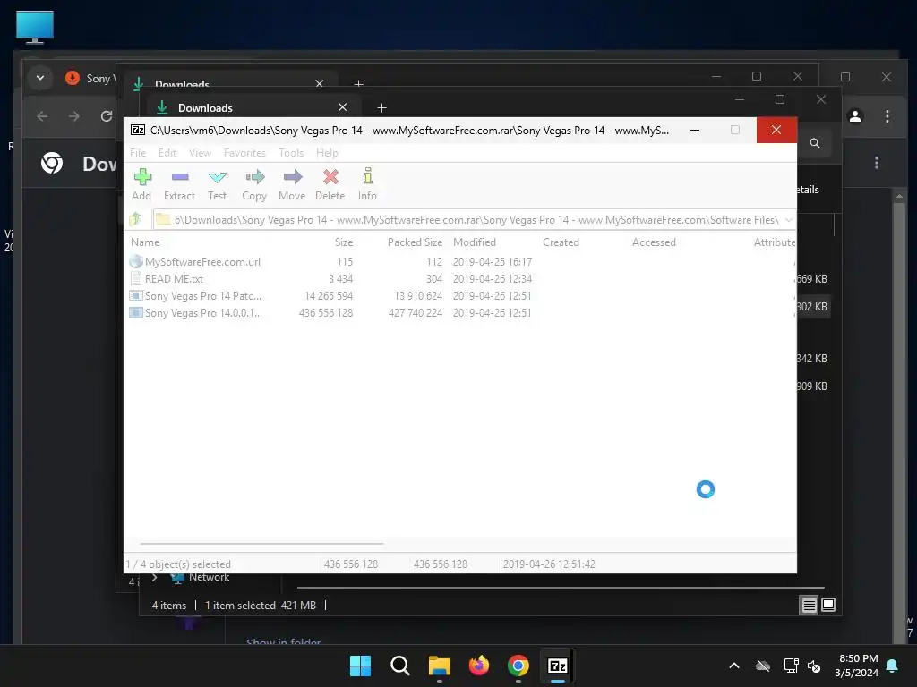Sort by Accessed column header
This screenshot has height=687, width=917.
point(653,242)
